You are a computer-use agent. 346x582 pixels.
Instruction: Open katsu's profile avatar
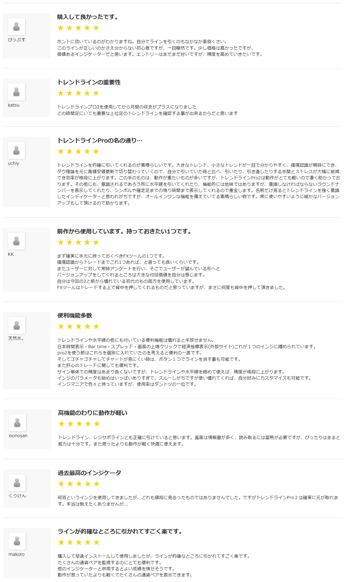coord(16,92)
